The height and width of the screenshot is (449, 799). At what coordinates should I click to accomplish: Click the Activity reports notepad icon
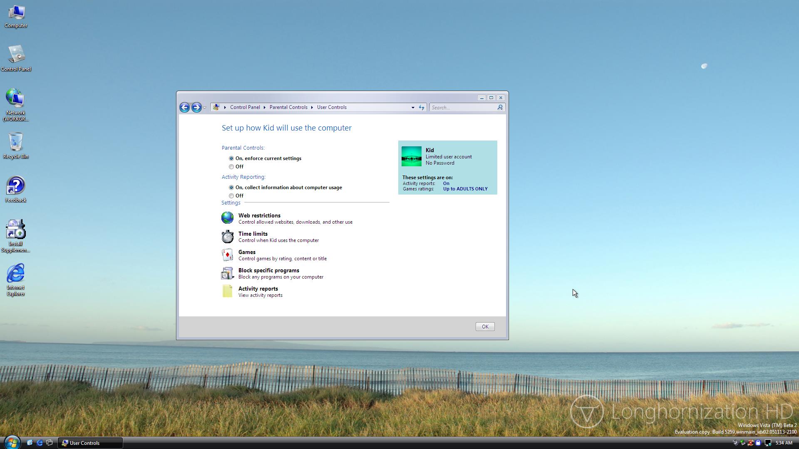[227, 291]
